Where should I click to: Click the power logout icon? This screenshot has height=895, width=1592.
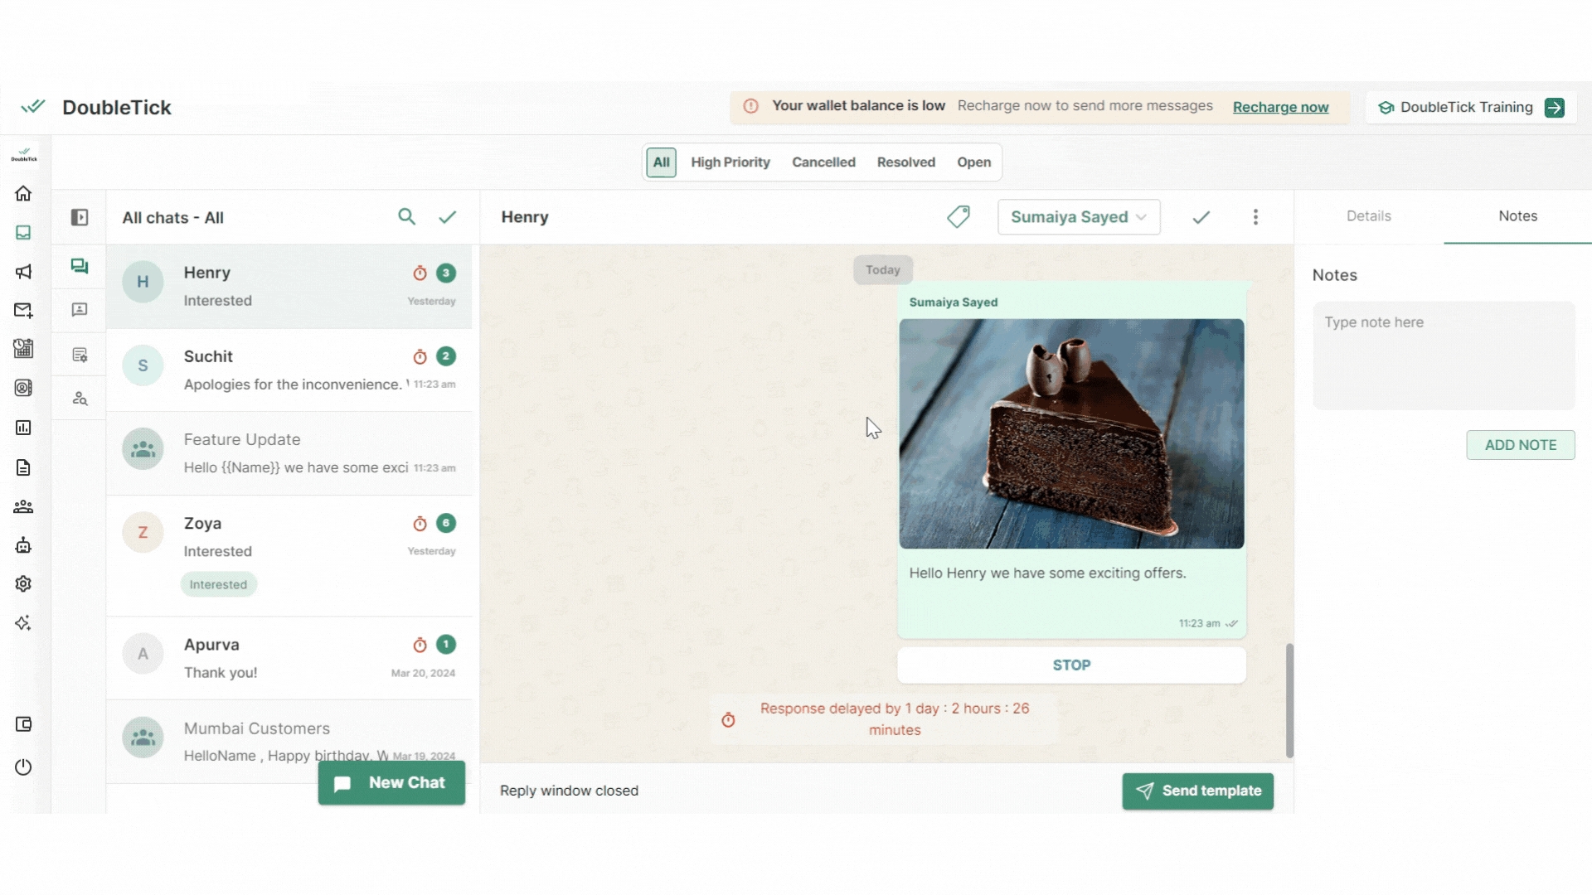23,767
